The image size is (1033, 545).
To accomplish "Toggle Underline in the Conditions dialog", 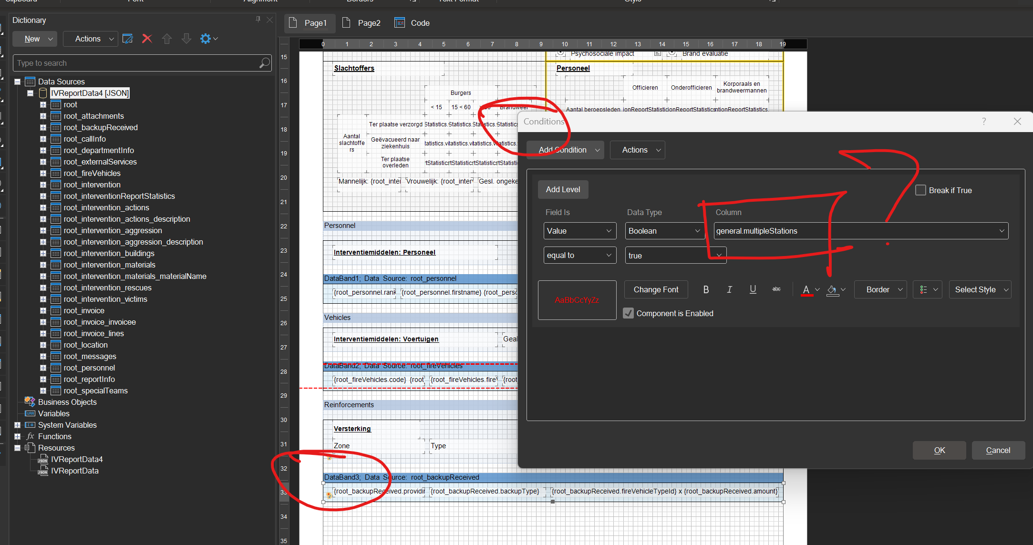I will click(753, 289).
